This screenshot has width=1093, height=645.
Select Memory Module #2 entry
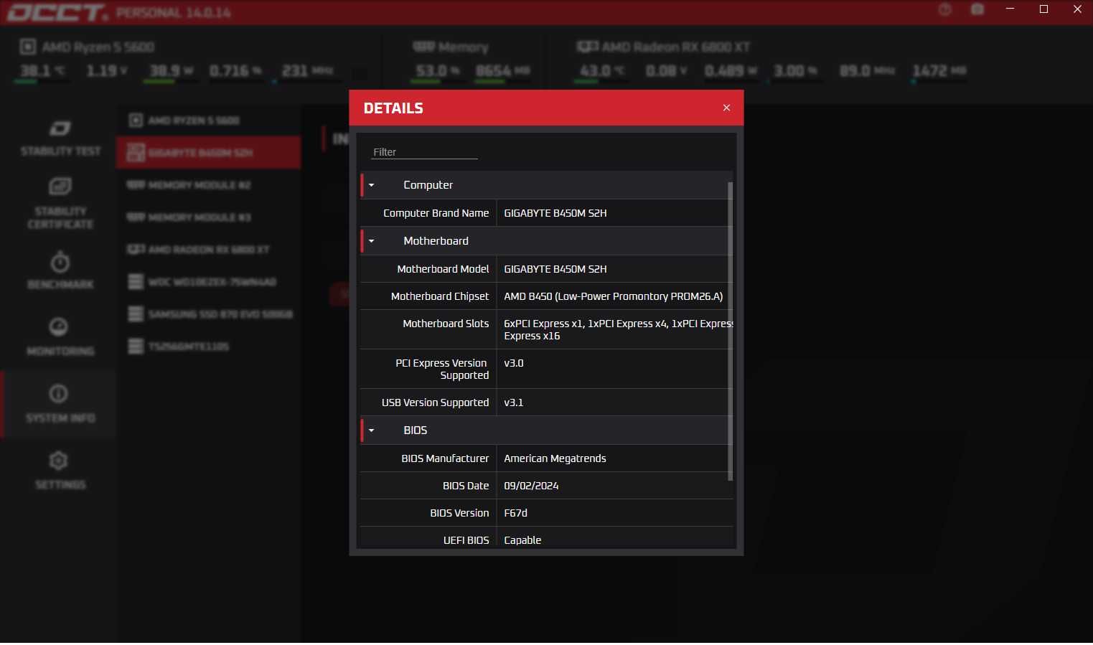209,185
